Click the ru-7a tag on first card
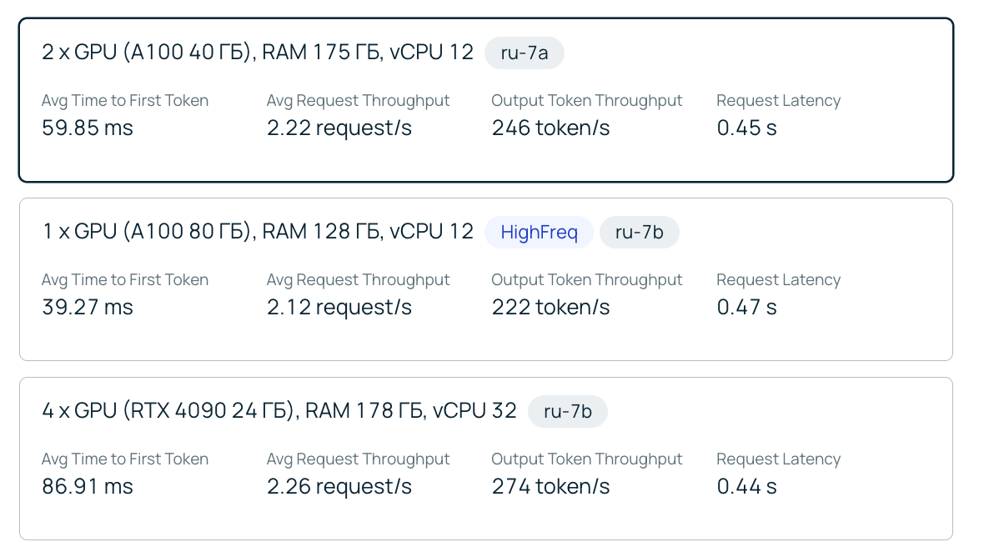 coord(525,53)
